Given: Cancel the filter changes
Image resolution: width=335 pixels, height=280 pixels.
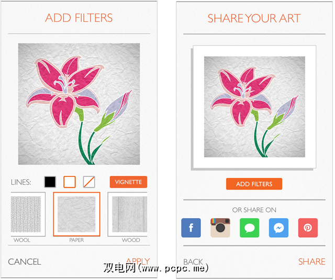Looking at the screenshot, I should tap(25, 263).
